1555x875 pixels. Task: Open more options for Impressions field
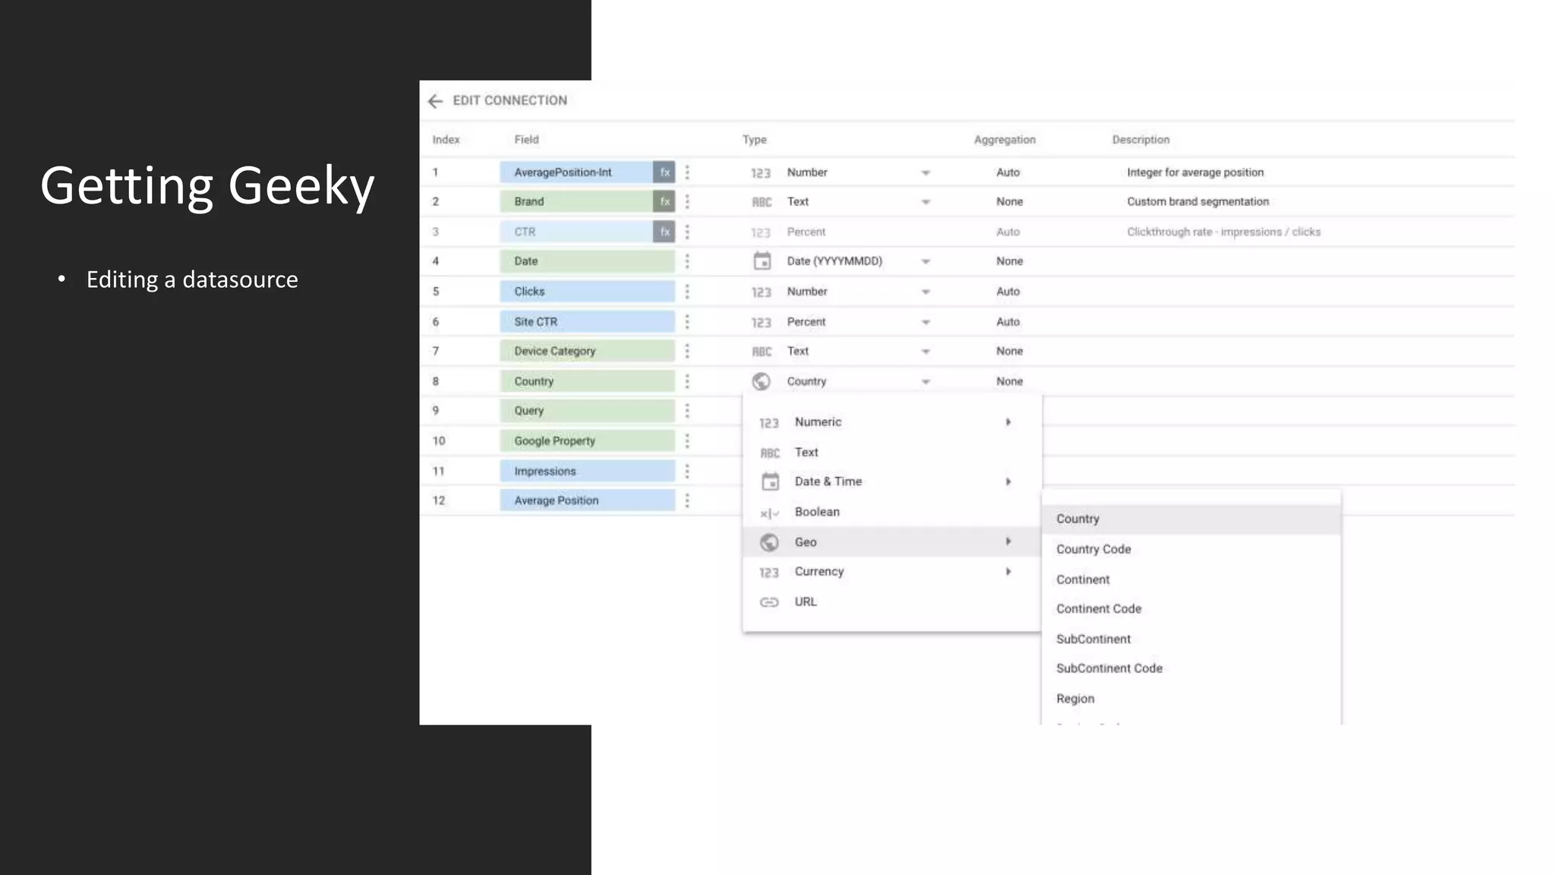[x=687, y=471]
